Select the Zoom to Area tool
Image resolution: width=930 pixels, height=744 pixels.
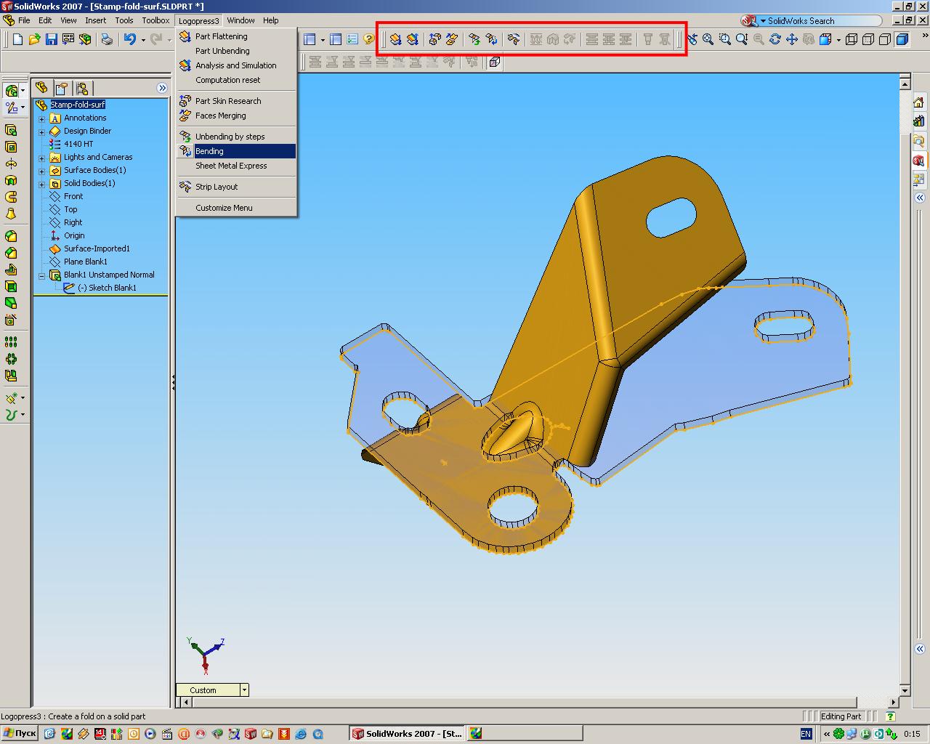[x=725, y=39]
